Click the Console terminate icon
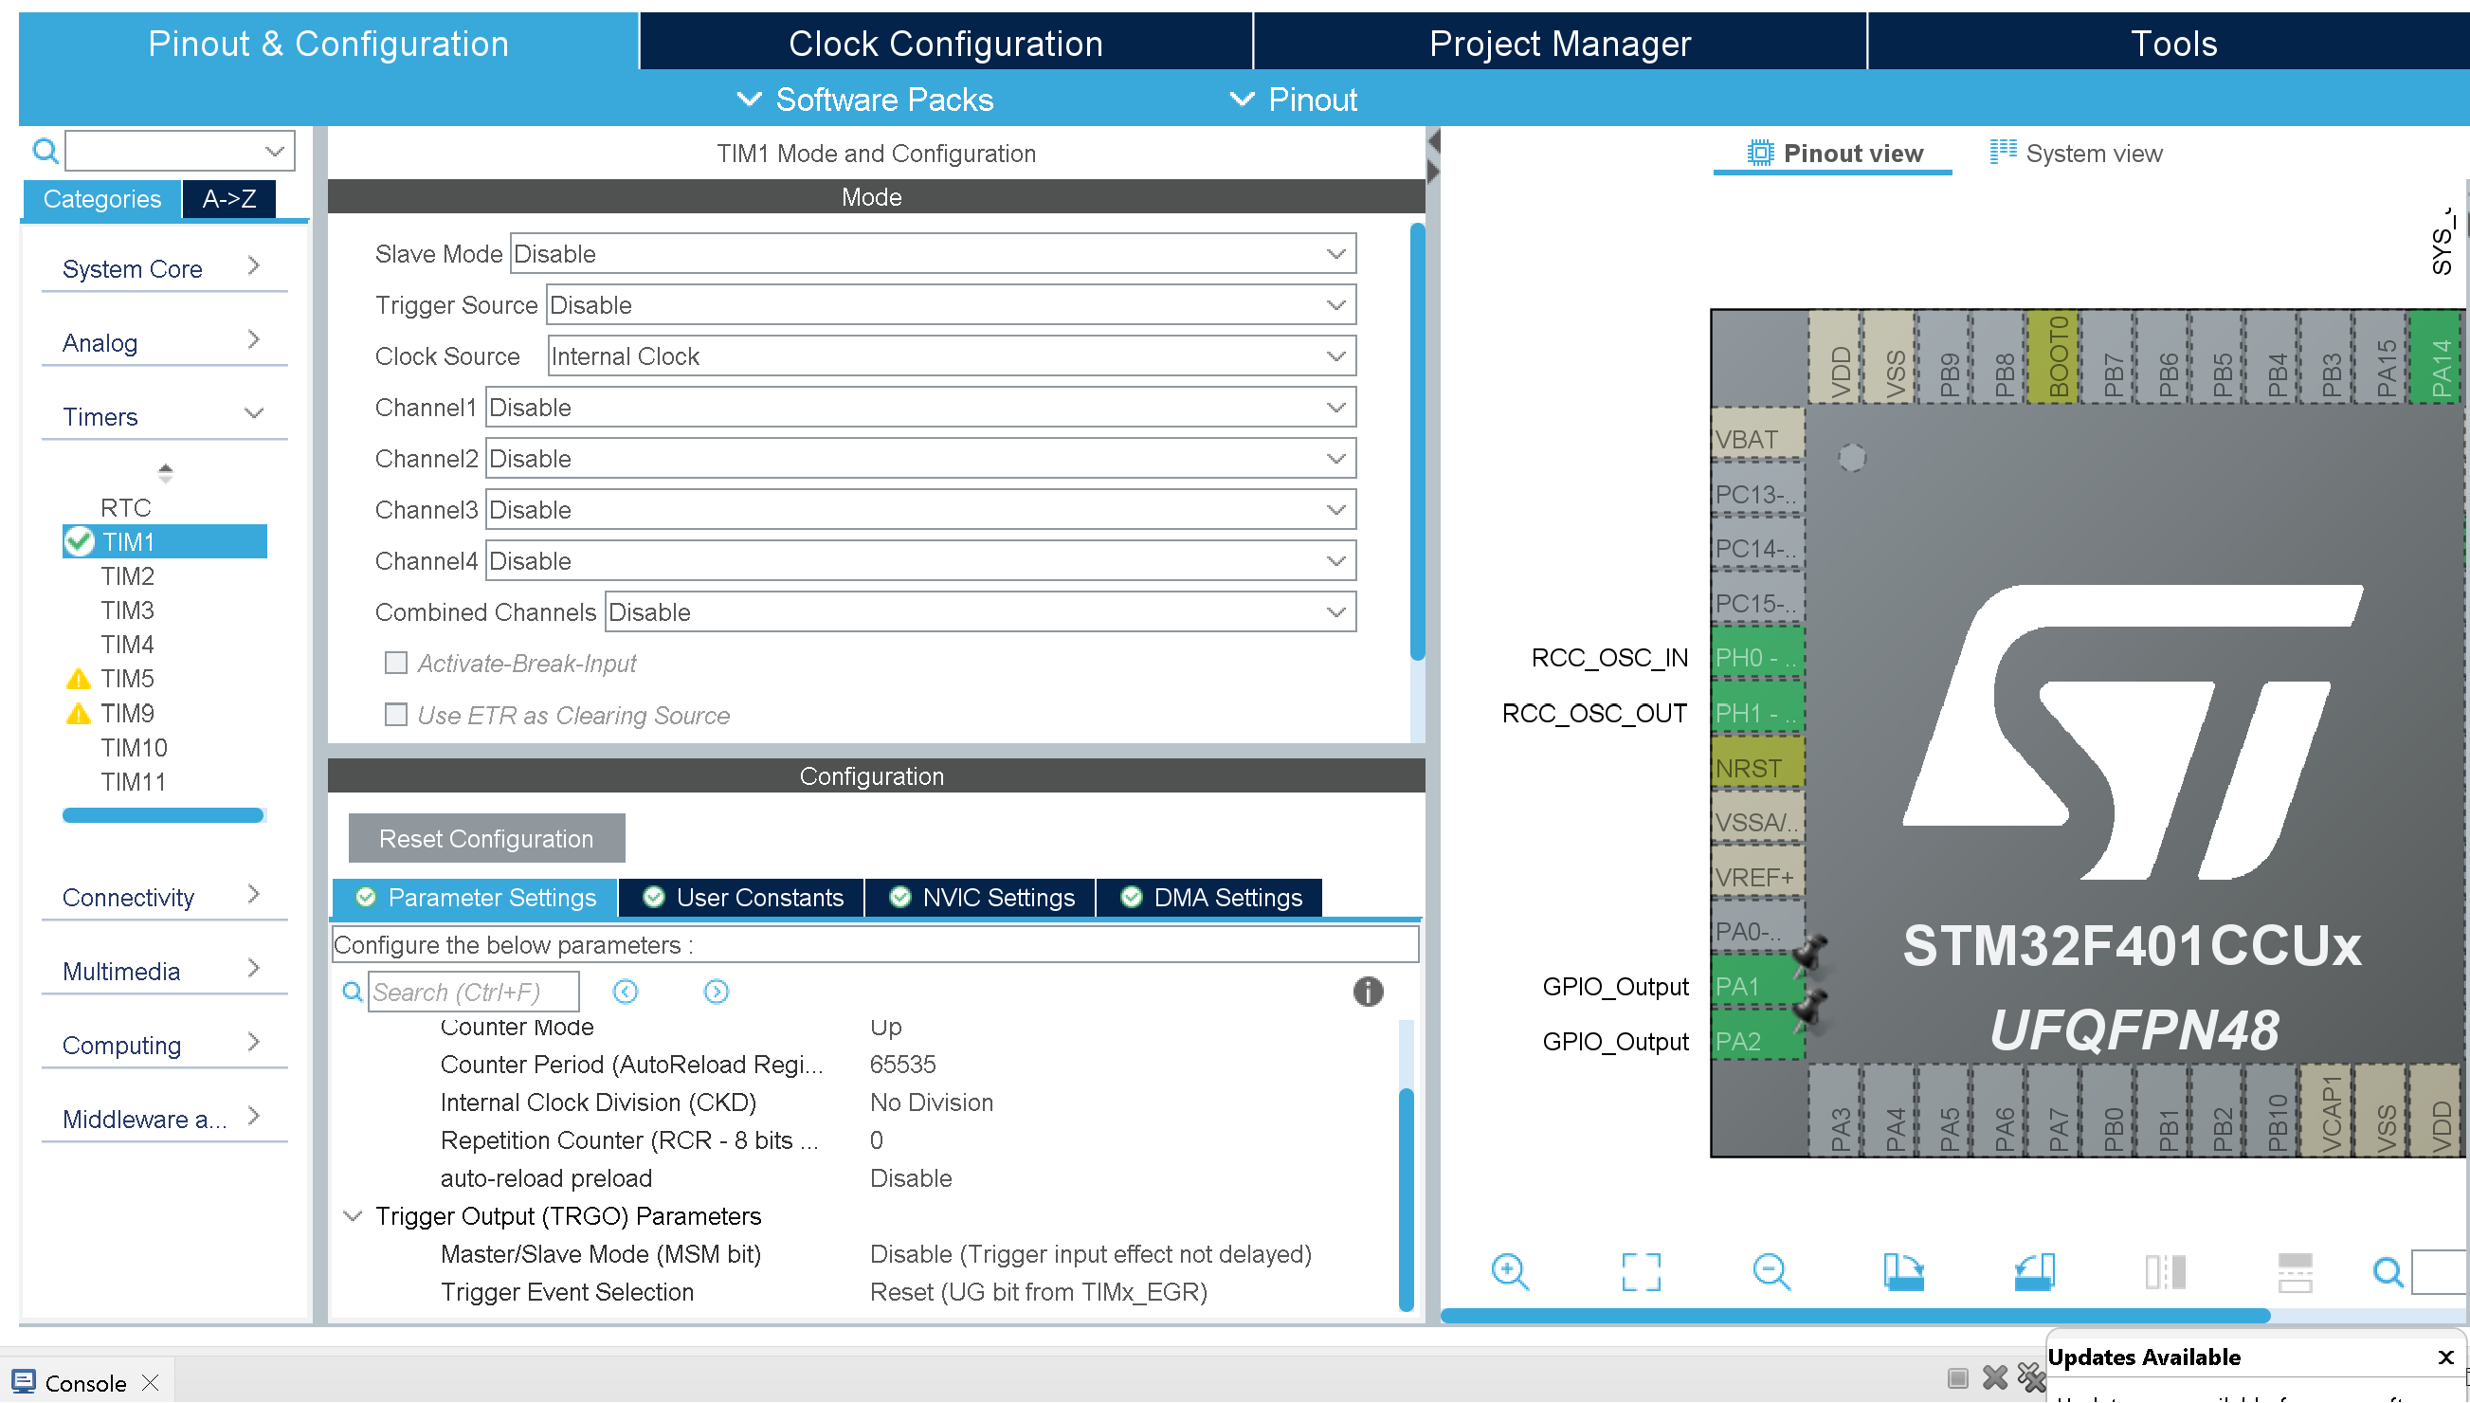The width and height of the screenshot is (2470, 1403). [1995, 1379]
